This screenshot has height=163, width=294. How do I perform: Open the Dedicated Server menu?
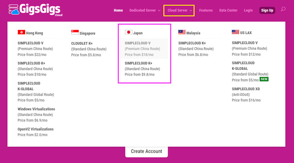tap(142, 10)
